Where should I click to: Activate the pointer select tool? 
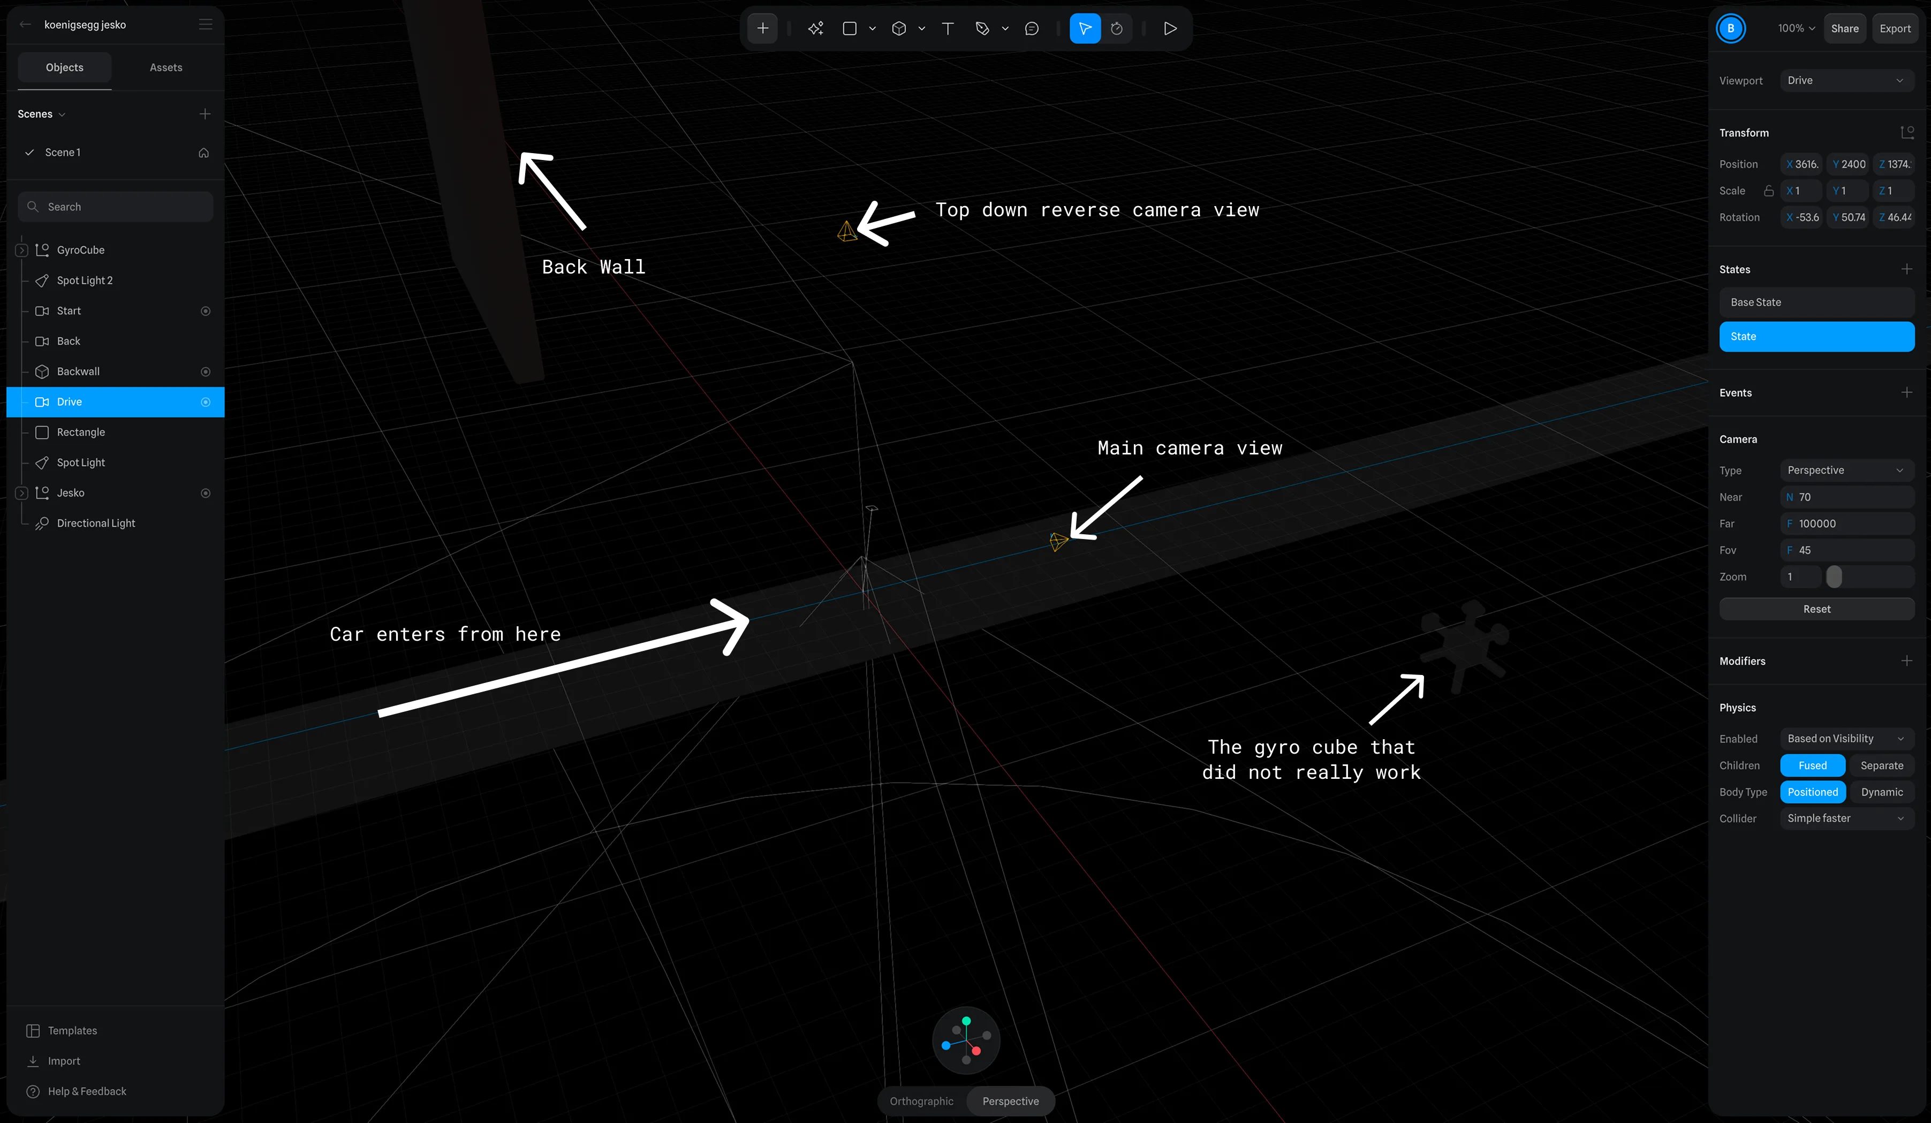[1084, 28]
